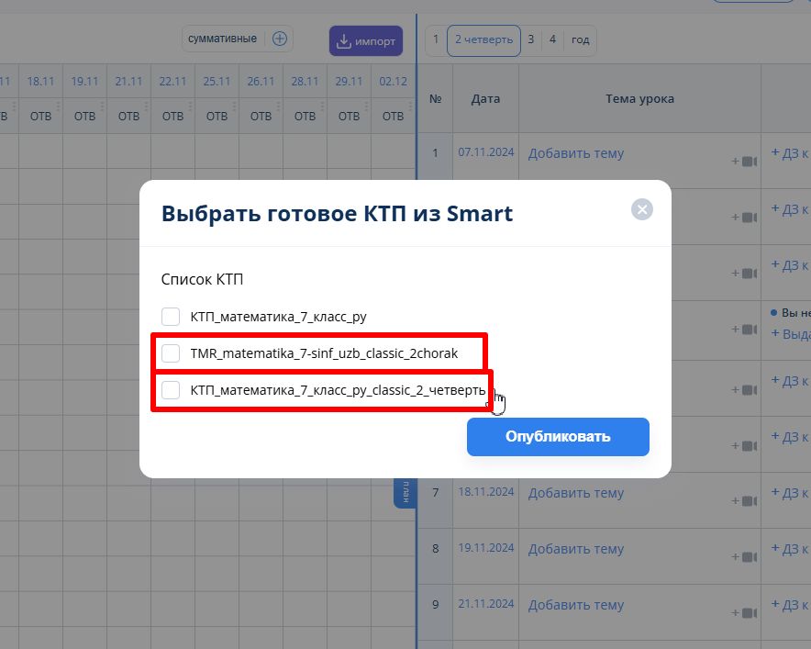Click the dots handle under 18.11 column
This screenshot has height=649, width=811.
point(58,106)
